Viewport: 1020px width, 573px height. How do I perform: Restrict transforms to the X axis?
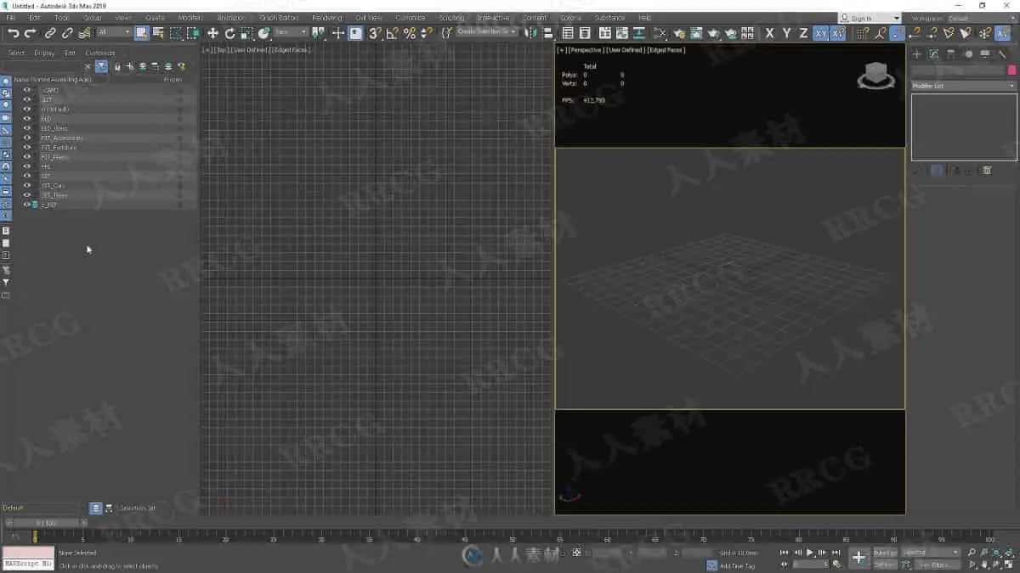(769, 33)
